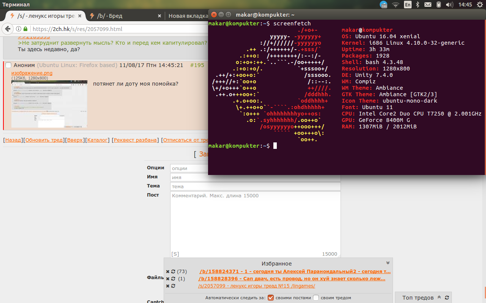
Task: Click the Избранное panel header
Action: [x=276, y=263]
